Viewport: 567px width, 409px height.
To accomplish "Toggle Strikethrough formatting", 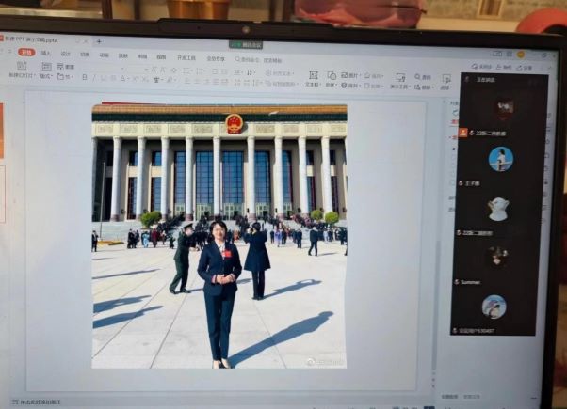I will point(113,78).
